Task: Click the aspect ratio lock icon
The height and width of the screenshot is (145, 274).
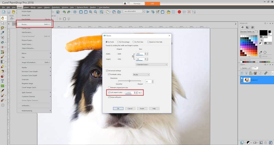Action: coord(133,57)
